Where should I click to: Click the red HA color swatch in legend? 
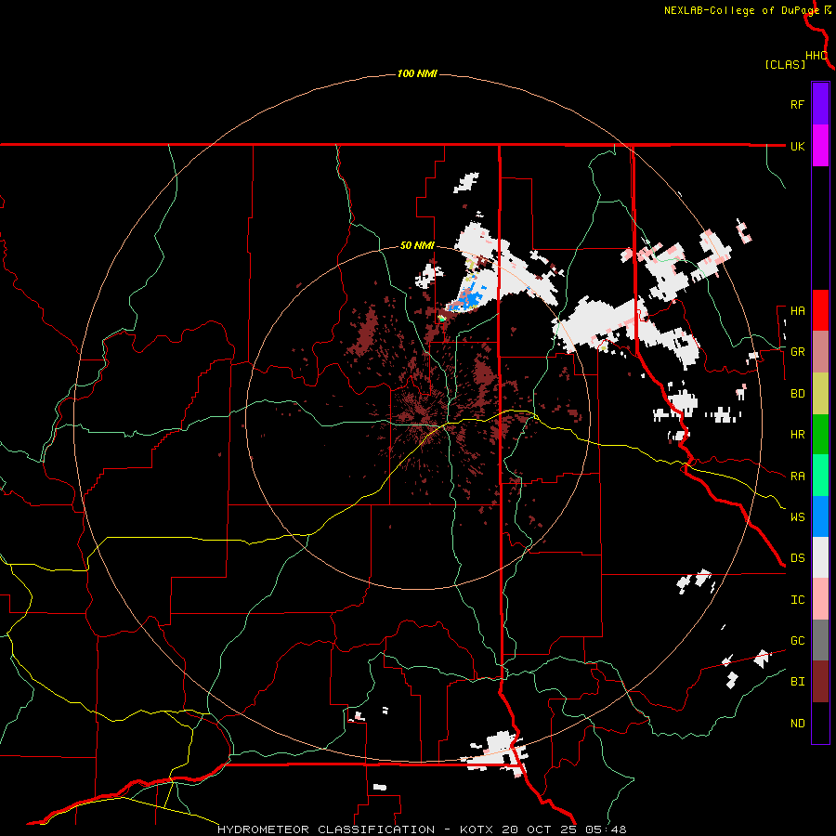point(820,310)
